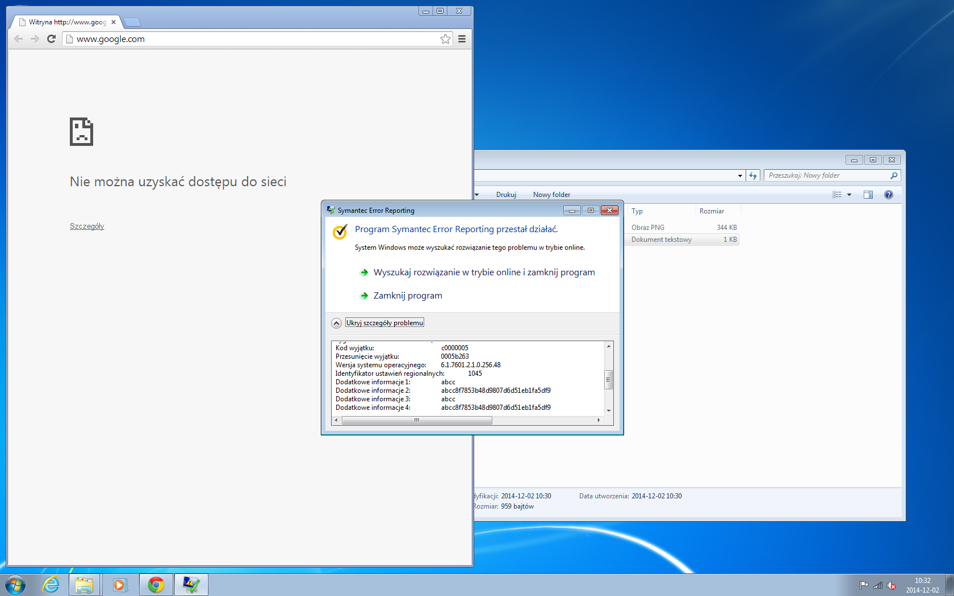Toggle the Explorer preview pane icon
Image resolution: width=954 pixels, height=596 pixels.
coord(868,195)
